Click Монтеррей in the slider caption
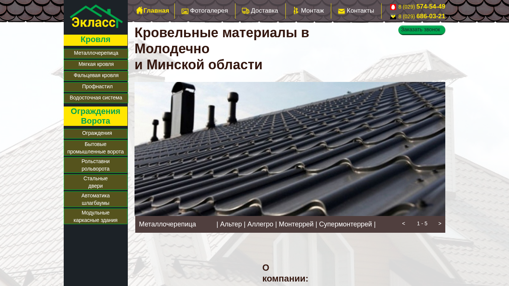Screen dimensions: 509x286 point(296,224)
